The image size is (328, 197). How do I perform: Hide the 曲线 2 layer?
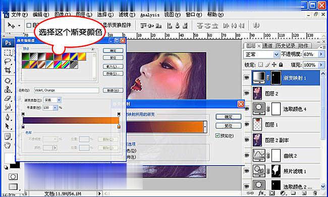(x=247, y=155)
